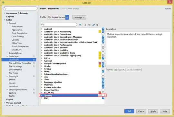Viewport: 174px width, 117px height.
Task: Click the project-level icon beside Language Injections
Action: point(34,90)
